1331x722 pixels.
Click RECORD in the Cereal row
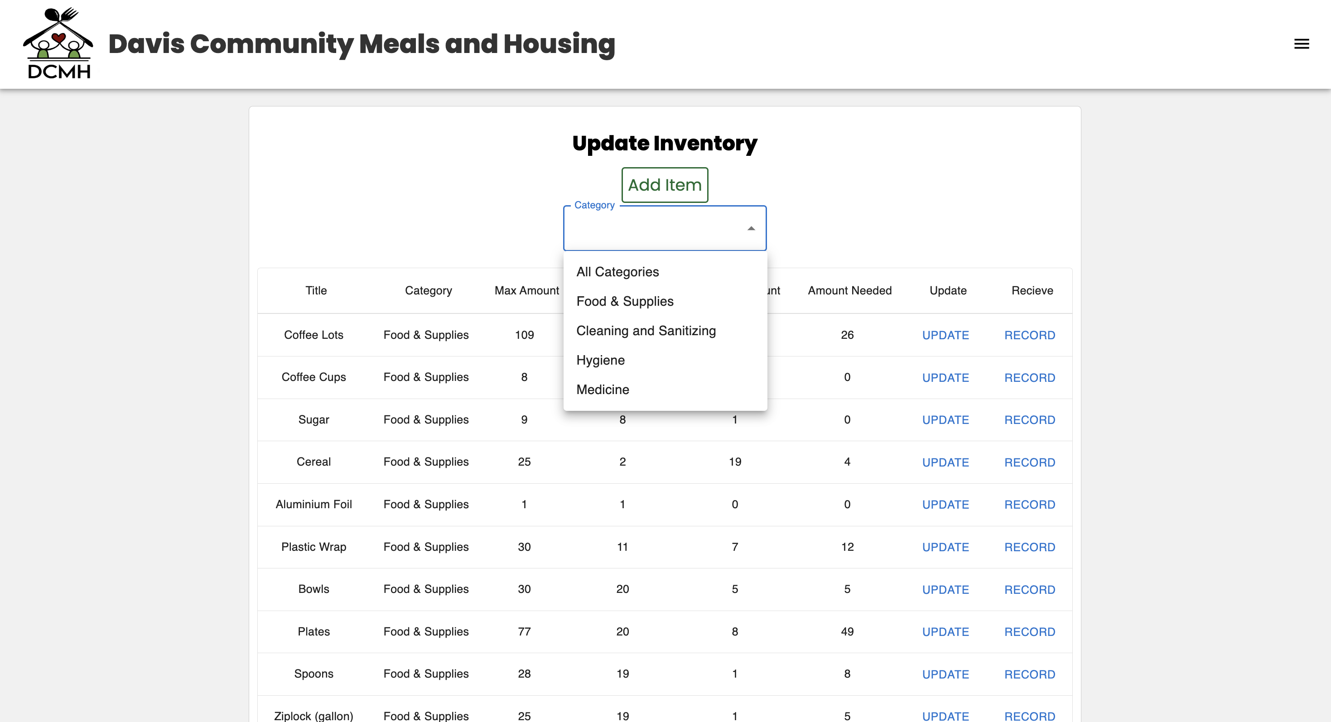coord(1029,462)
